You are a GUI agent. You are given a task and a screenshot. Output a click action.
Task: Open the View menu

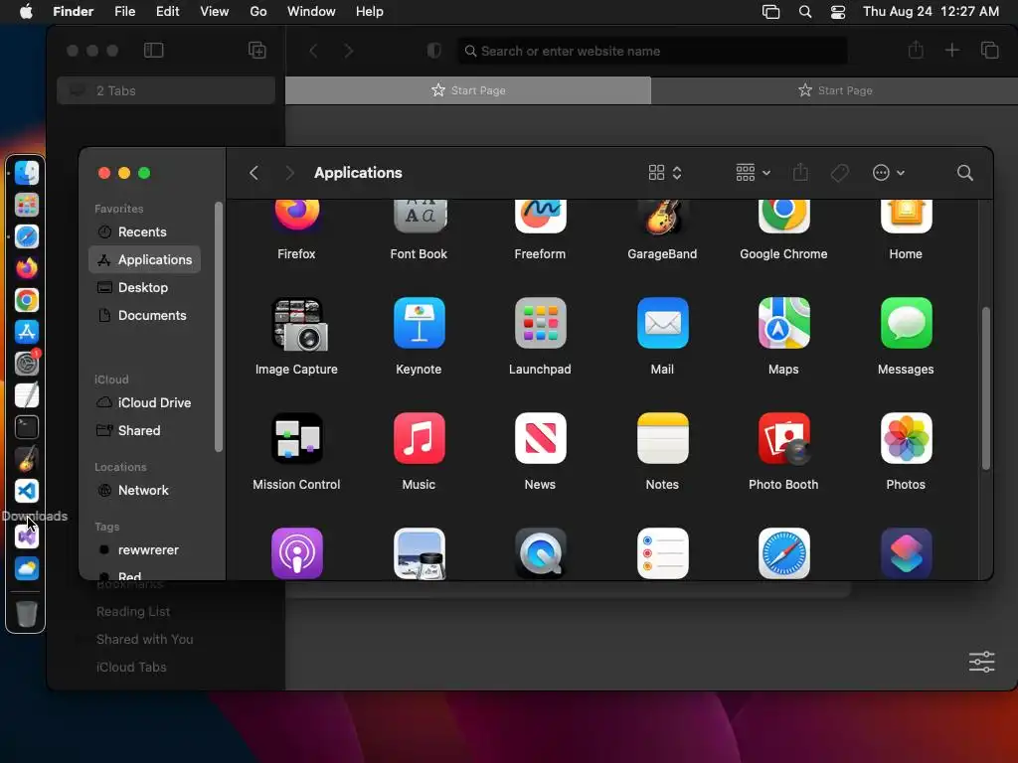pos(215,11)
